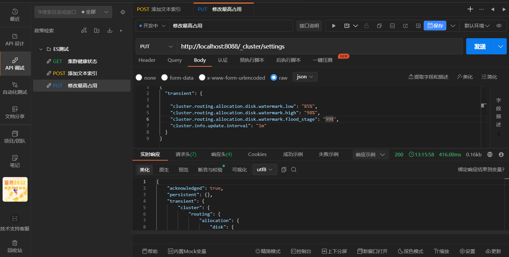Screen dimensions: 509x257
Task: Open the utf8 encoding dropdown
Action: tap(265, 170)
